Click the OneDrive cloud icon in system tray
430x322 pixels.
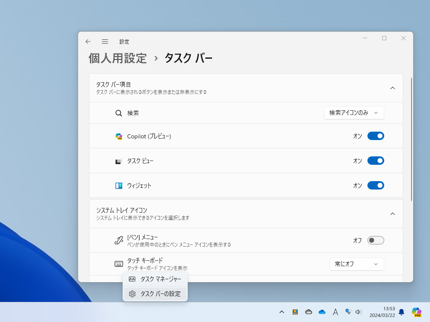[322, 312]
